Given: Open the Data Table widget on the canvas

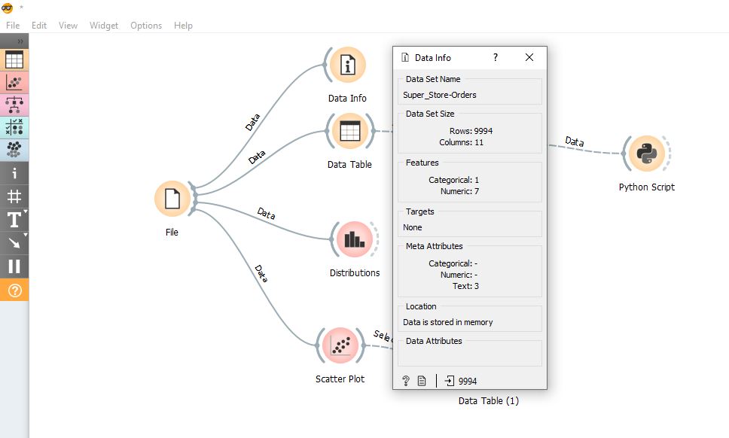Looking at the screenshot, I should point(349,129).
